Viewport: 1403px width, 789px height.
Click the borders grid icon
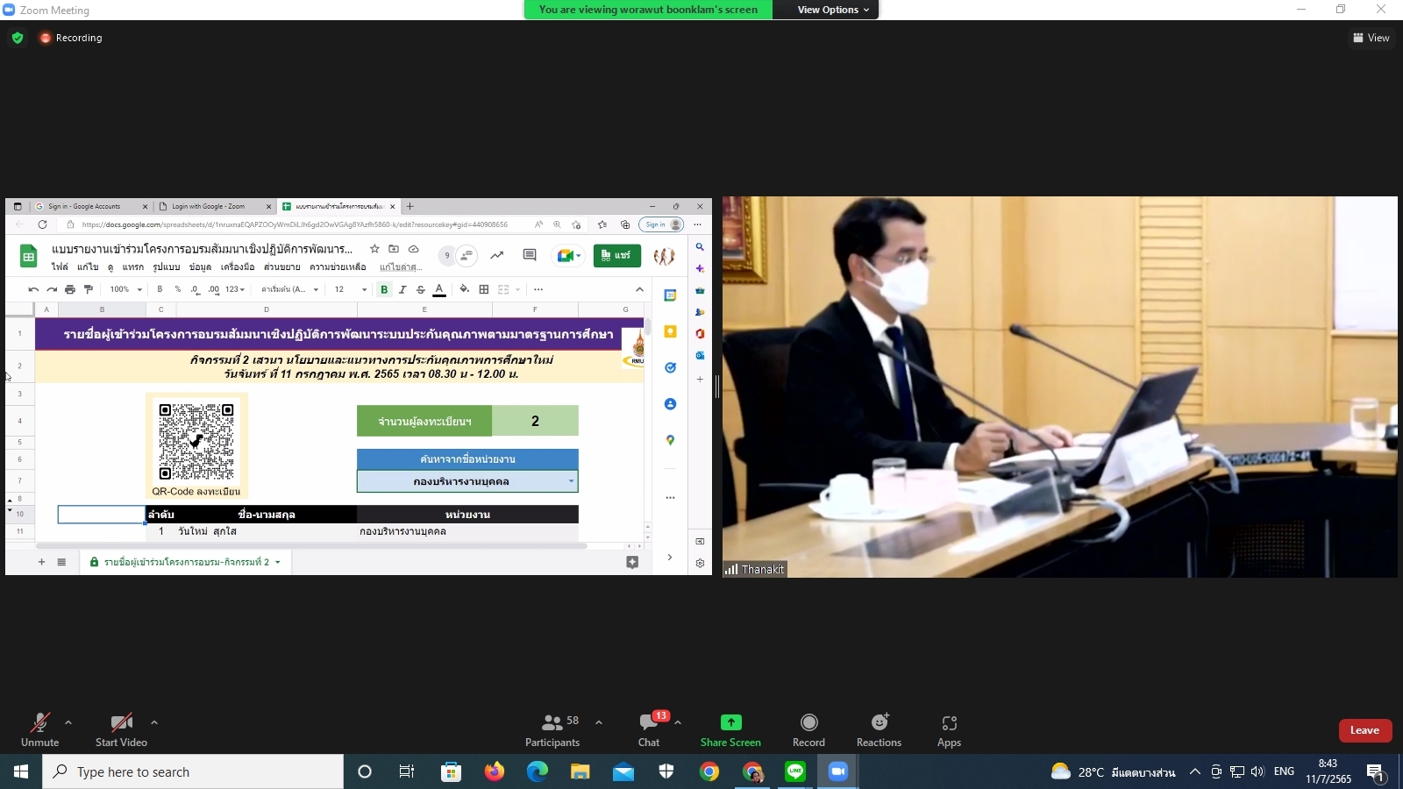coord(484,289)
